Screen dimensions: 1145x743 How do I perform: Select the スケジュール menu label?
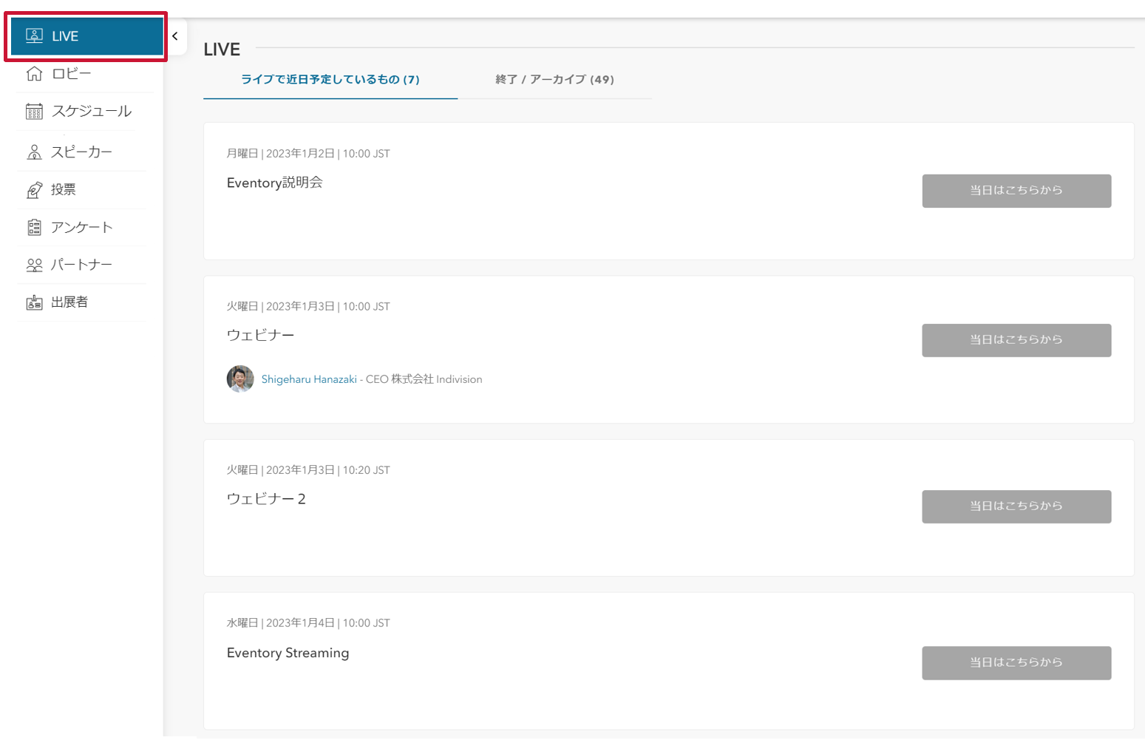coord(92,112)
